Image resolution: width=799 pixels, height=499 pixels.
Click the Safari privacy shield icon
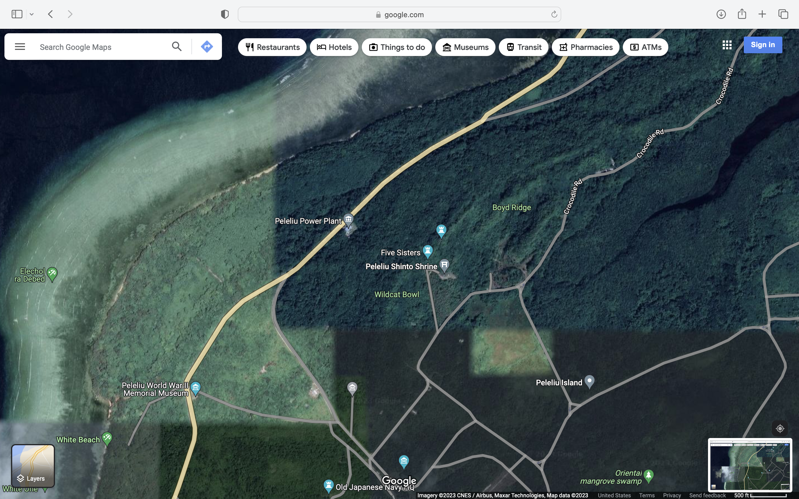pos(225,14)
